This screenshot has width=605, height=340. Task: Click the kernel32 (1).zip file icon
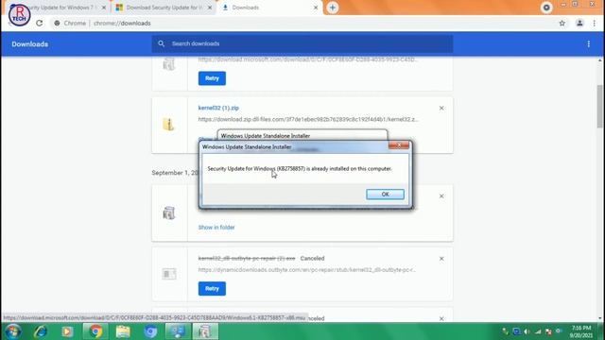coord(168,124)
